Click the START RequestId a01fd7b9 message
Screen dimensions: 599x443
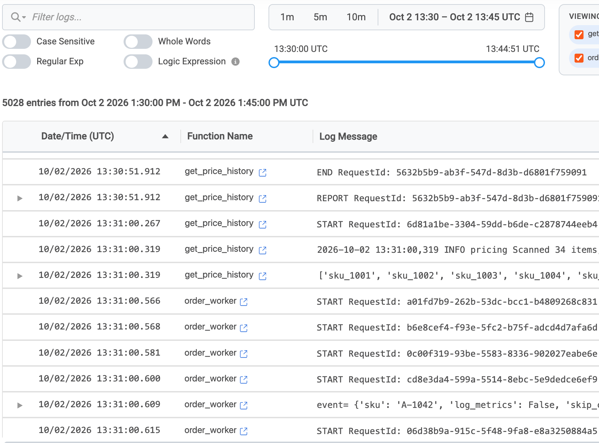tap(457, 302)
